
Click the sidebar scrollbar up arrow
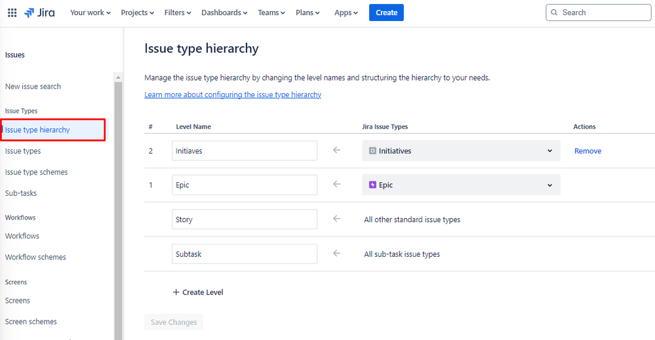118,77
